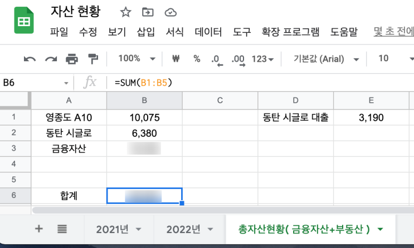The image size is (414, 248).
Task: Select cell 금융자산
Action: point(69,148)
